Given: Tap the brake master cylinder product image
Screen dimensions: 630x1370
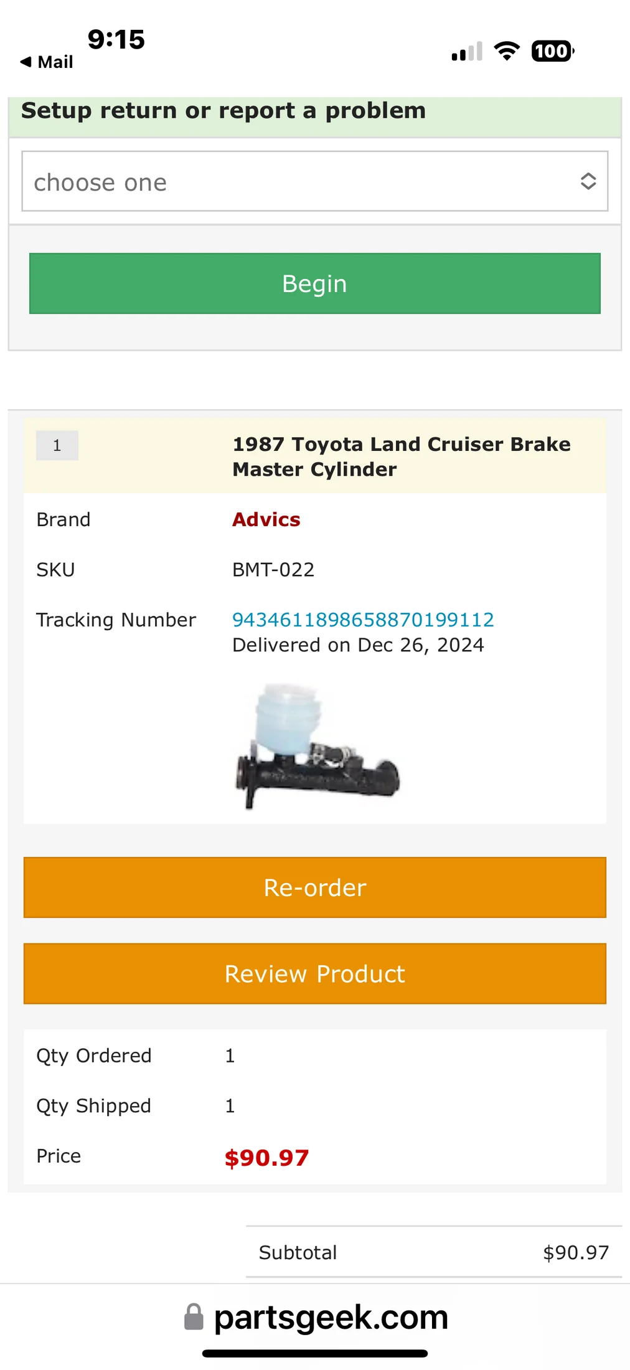Looking at the screenshot, I should [317, 745].
